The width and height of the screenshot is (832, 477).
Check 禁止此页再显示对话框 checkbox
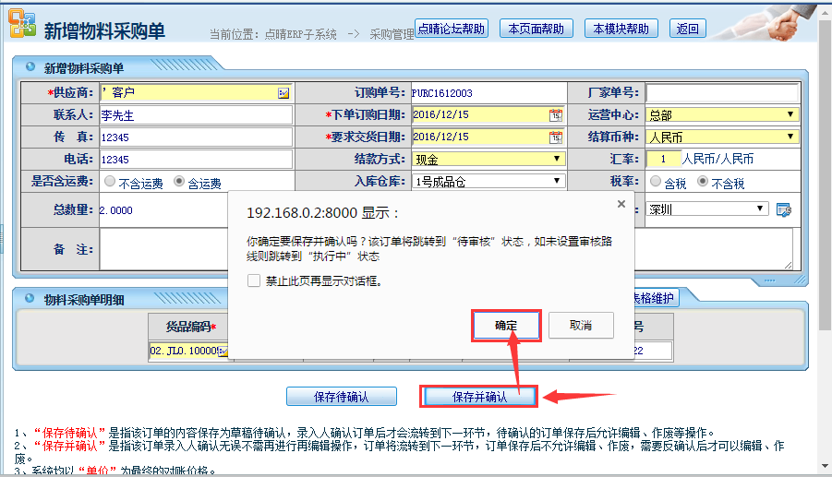(x=254, y=280)
